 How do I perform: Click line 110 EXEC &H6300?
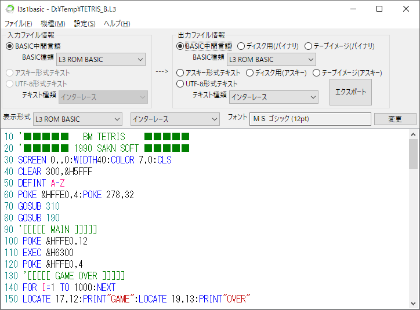[x=39, y=253]
